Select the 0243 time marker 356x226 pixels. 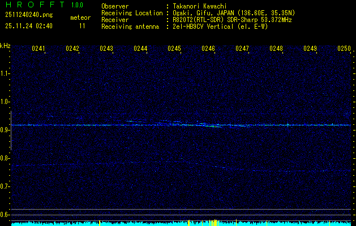[x=106, y=49]
